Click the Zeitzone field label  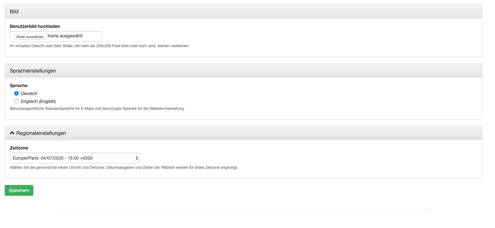click(x=19, y=148)
